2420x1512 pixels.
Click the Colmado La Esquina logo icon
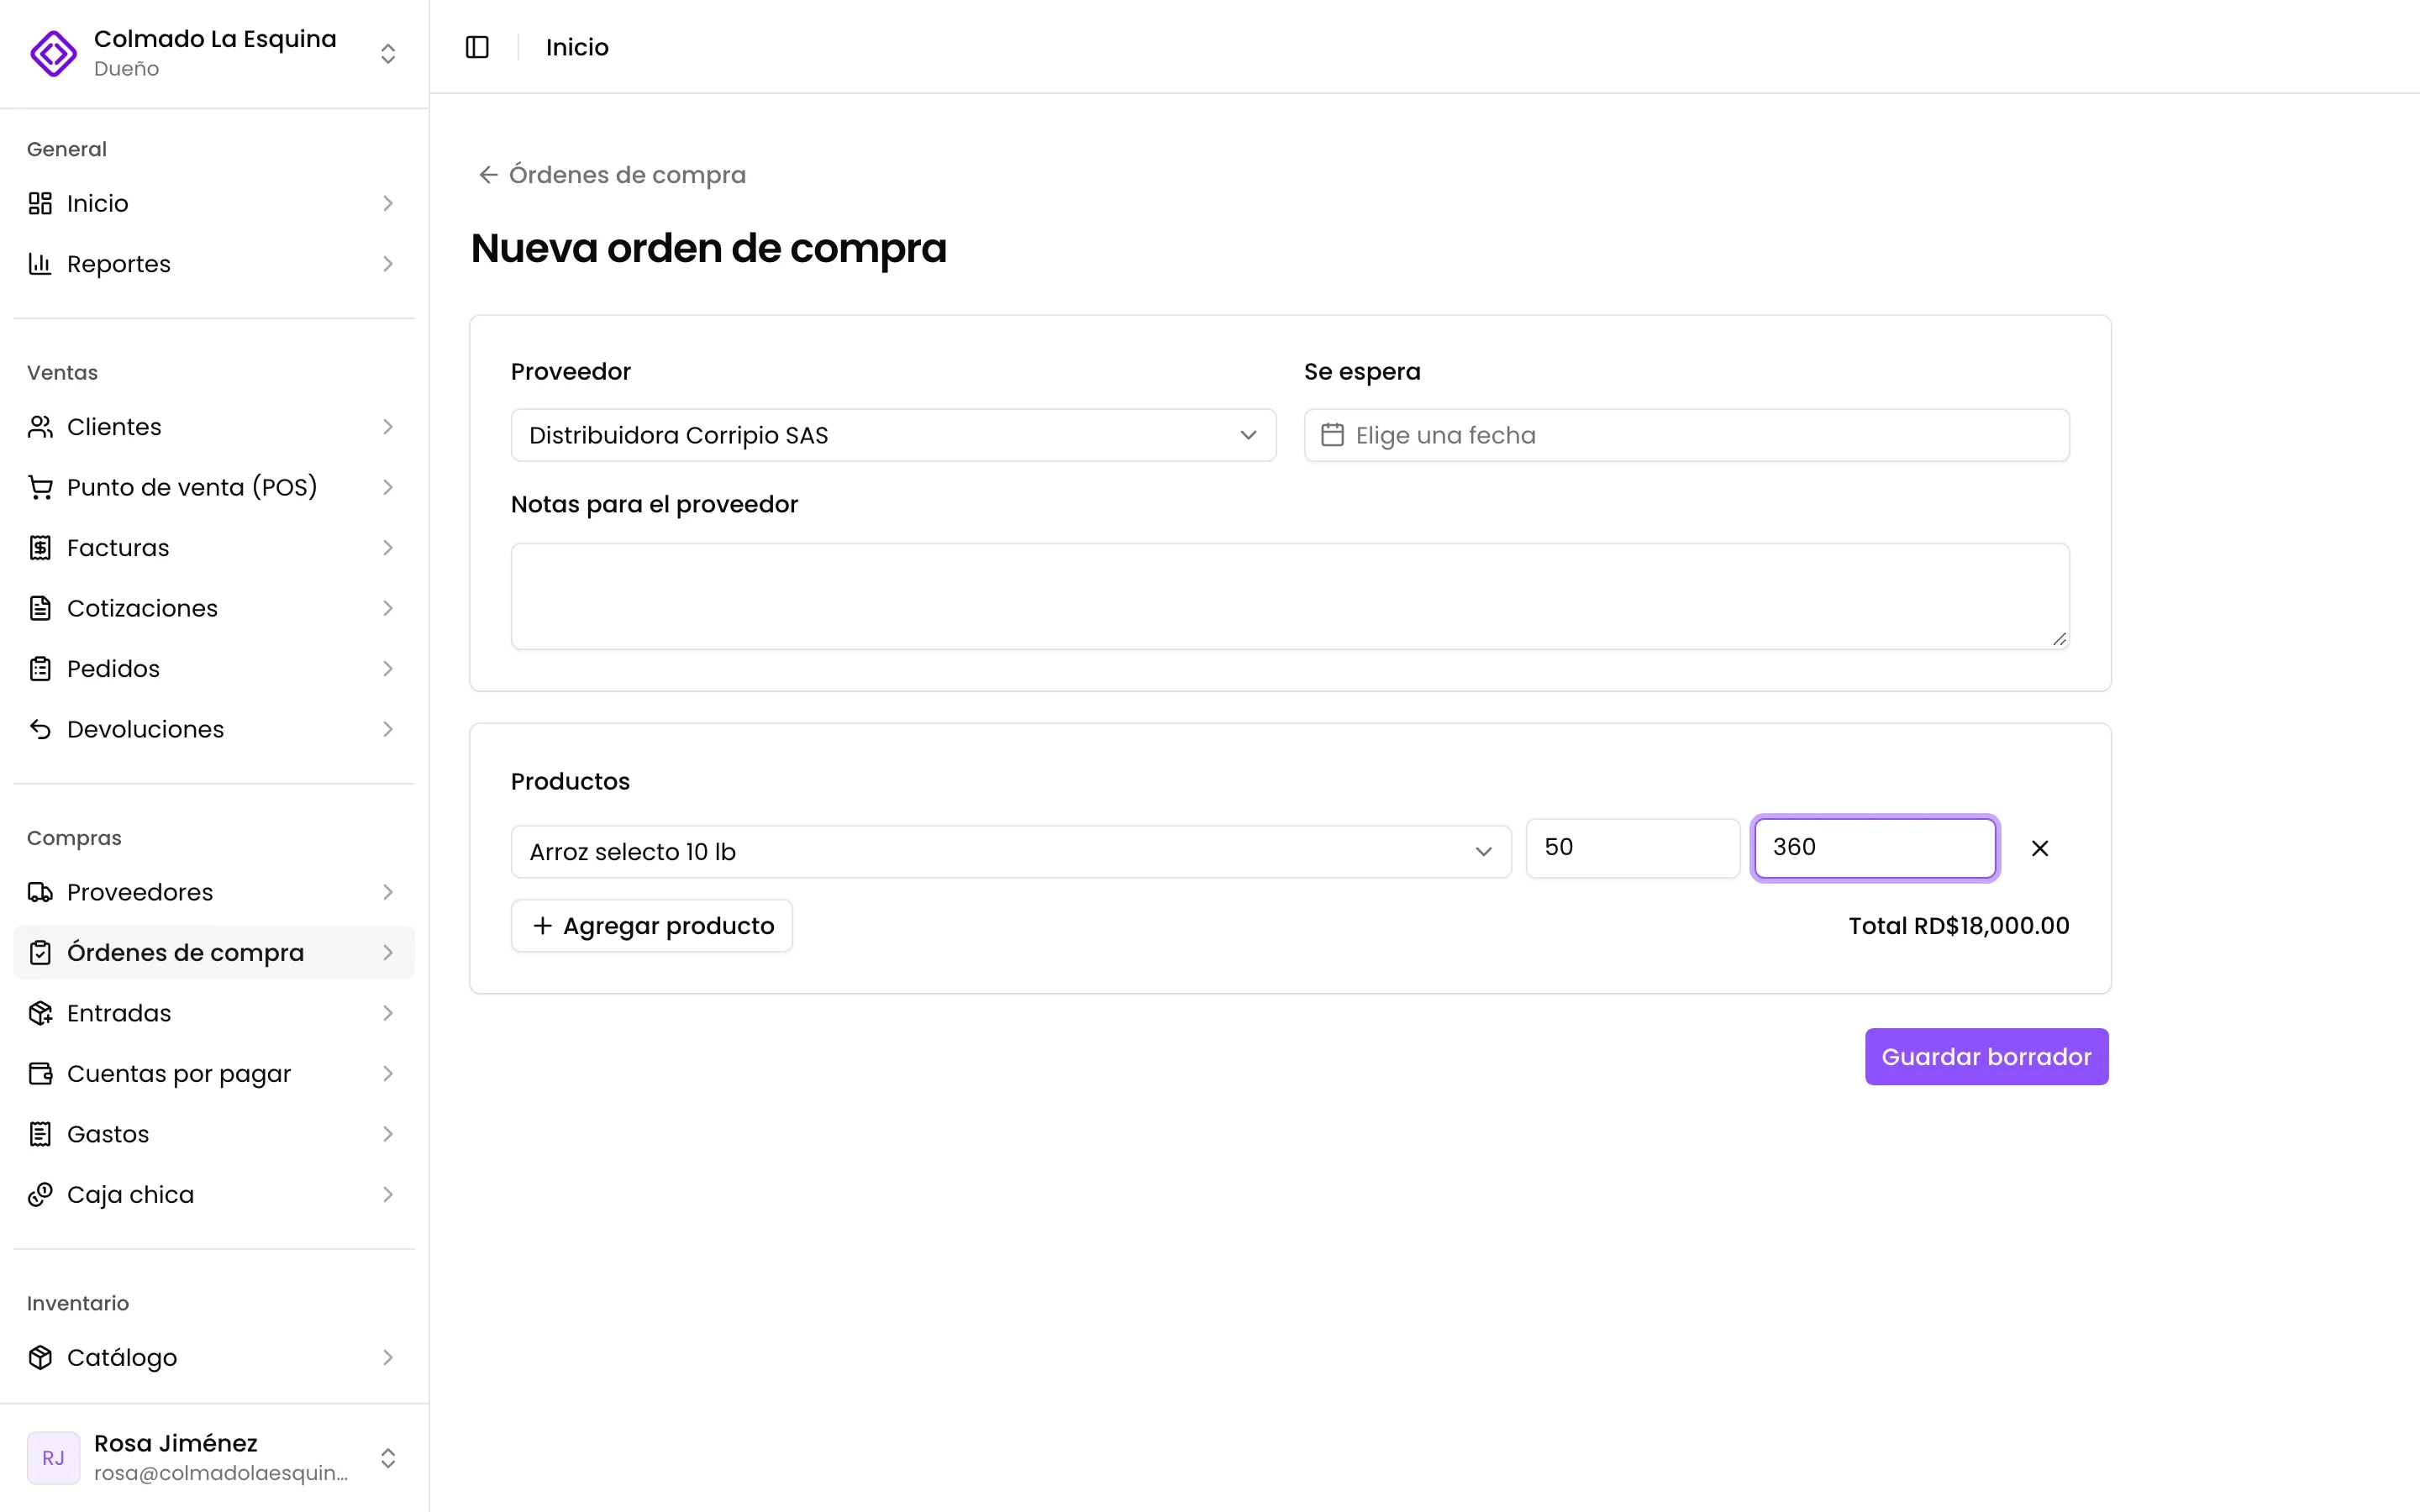click(54, 53)
